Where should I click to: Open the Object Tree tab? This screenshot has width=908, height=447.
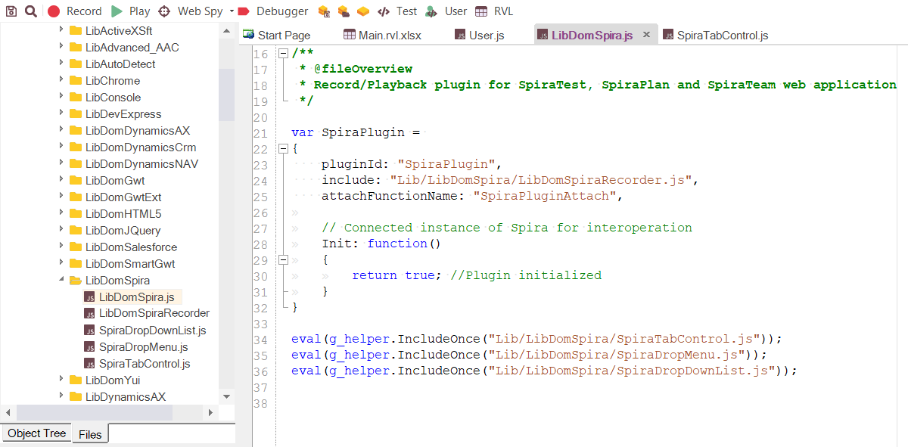36,433
